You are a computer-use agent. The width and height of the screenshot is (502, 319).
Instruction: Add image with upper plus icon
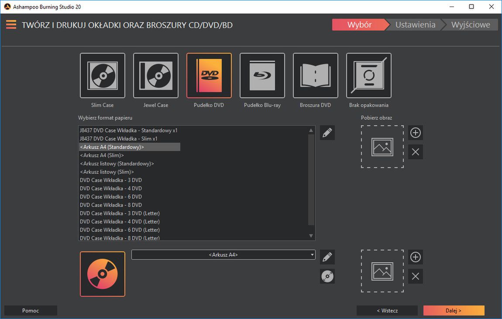tap(416, 133)
